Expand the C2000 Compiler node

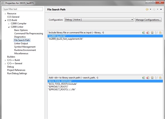point(9,24)
